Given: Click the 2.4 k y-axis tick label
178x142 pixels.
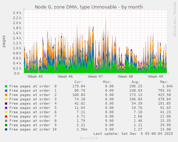Looking at the screenshot, I should pos(17,13).
